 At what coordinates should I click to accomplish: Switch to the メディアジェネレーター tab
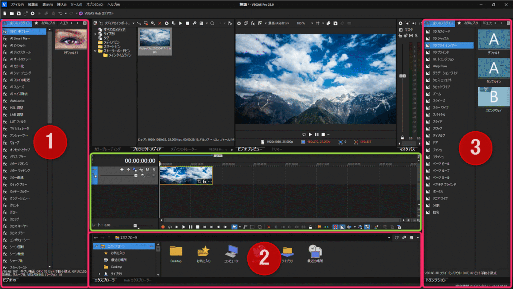183,149
